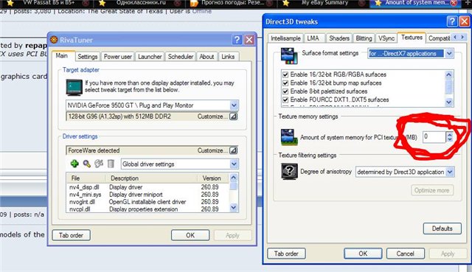This screenshot has width=472, height=272.
Task: Click the Description column header
Action: click(x=151, y=178)
